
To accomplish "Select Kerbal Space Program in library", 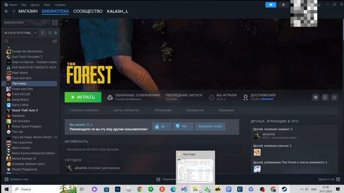I will pyautogui.click(x=26, y=127).
